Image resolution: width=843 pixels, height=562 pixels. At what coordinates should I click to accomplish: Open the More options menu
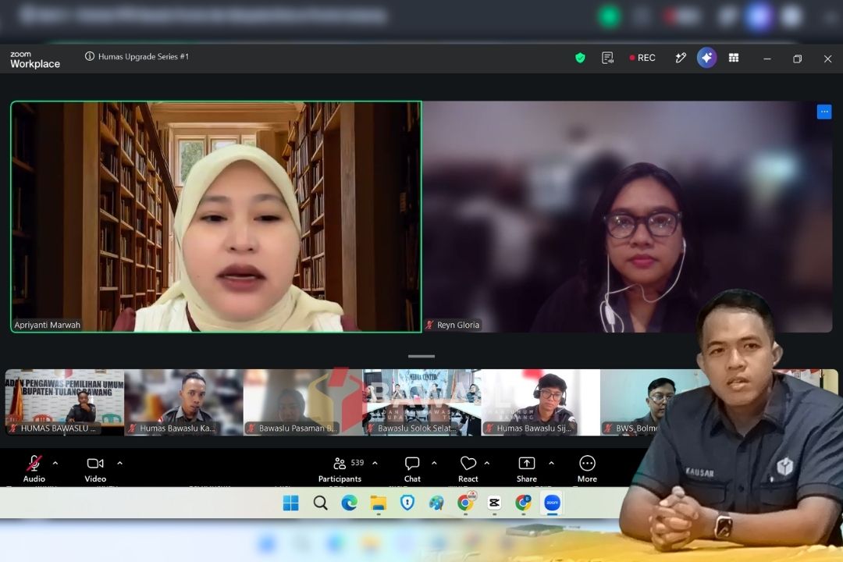tap(587, 469)
